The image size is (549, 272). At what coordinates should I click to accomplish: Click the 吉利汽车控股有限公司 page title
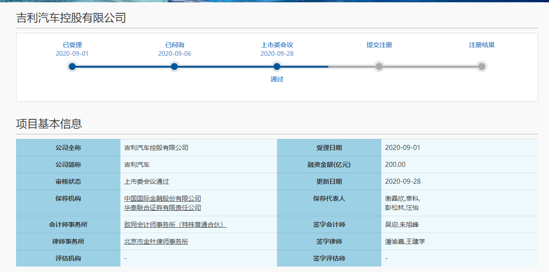(x=71, y=18)
